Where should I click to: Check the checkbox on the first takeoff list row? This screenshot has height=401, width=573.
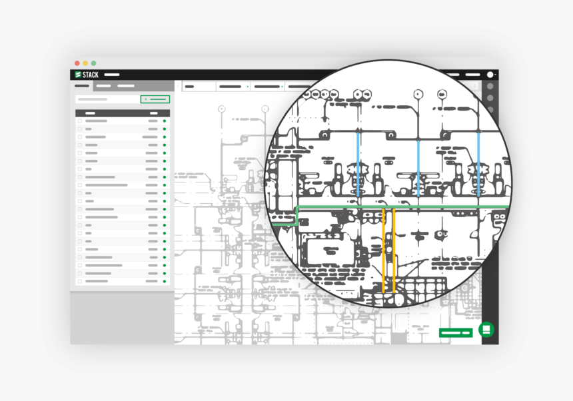(x=80, y=121)
